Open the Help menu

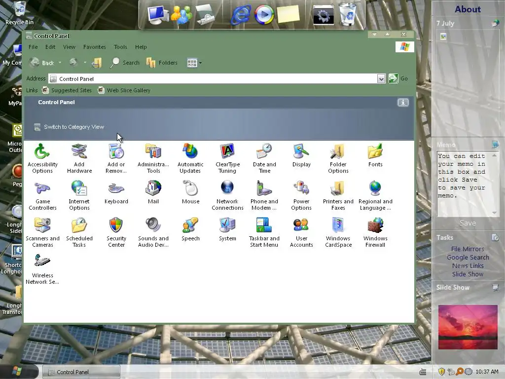[x=141, y=47]
